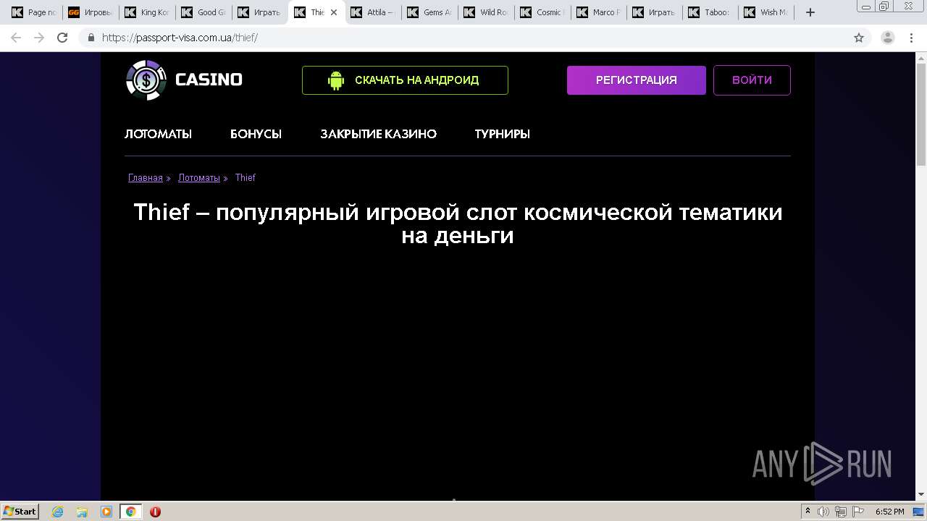Open the Chrome profile avatar icon
The image size is (927, 521).
tap(887, 38)
